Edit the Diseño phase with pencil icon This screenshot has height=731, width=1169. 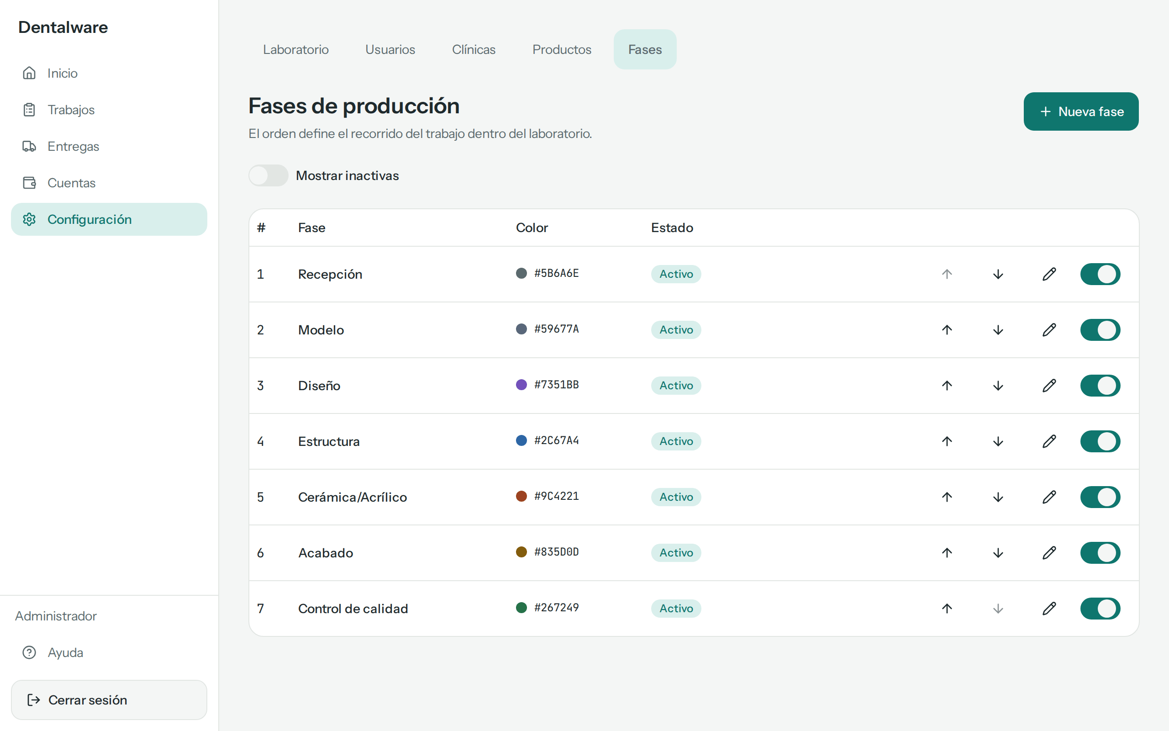1049,385
